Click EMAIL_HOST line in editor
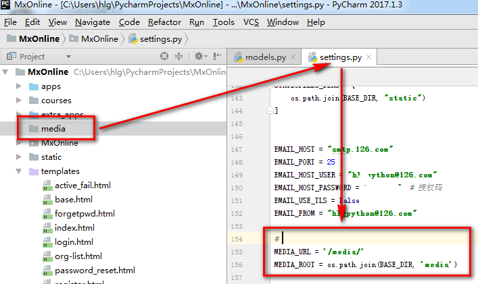This screenshot has height=284, width=478. coord(333,149)
